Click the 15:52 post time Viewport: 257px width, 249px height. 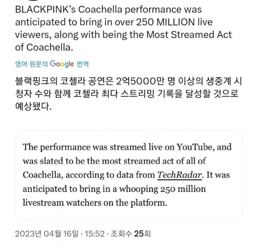[95, 234]
